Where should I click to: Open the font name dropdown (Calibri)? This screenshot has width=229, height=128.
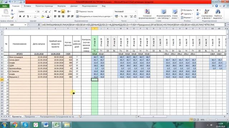click(36, 11)
